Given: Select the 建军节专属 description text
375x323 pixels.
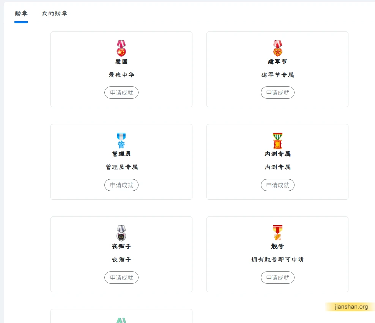Looking at the screenshot, I should click(277, 75).
